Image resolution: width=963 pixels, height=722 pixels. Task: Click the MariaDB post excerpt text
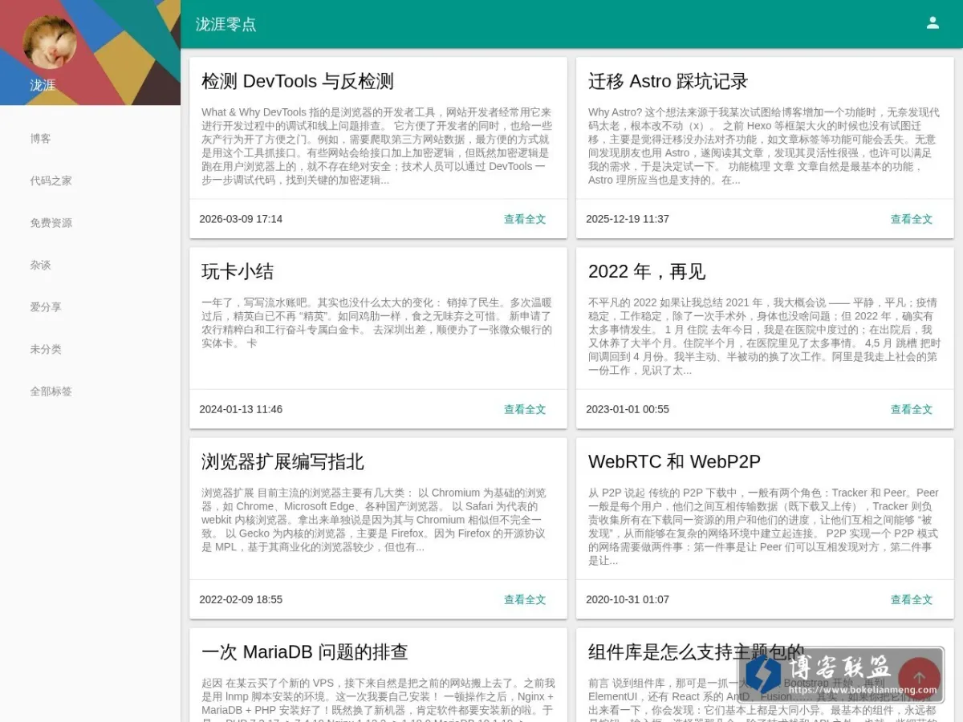[378, 698]
